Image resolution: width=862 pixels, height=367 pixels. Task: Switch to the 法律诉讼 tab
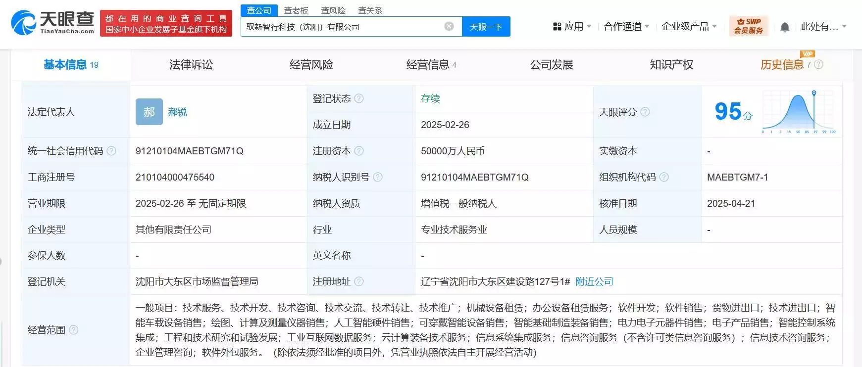191,65
